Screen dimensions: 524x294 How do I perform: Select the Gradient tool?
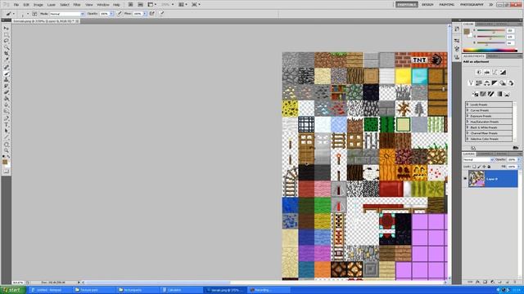(x=6, y=99)
